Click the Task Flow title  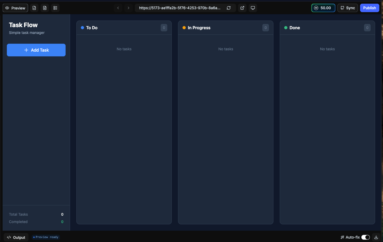coord(23,25)
